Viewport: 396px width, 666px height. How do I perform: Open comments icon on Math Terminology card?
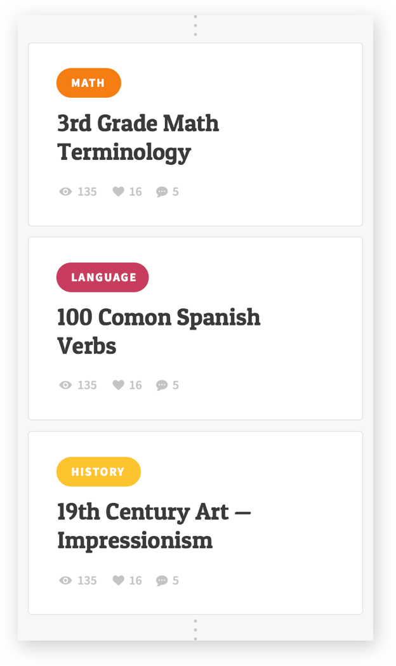click(x=162, y=192)
